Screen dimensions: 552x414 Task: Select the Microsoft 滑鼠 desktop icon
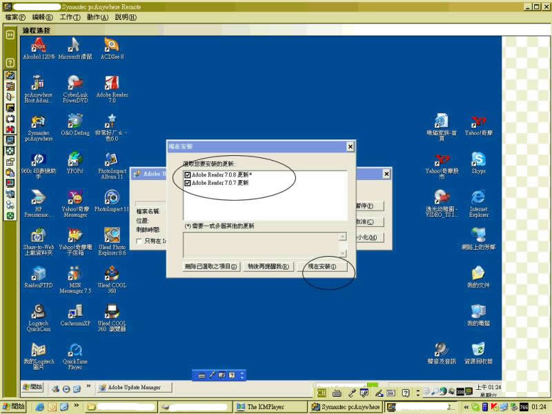click(75, 48)
